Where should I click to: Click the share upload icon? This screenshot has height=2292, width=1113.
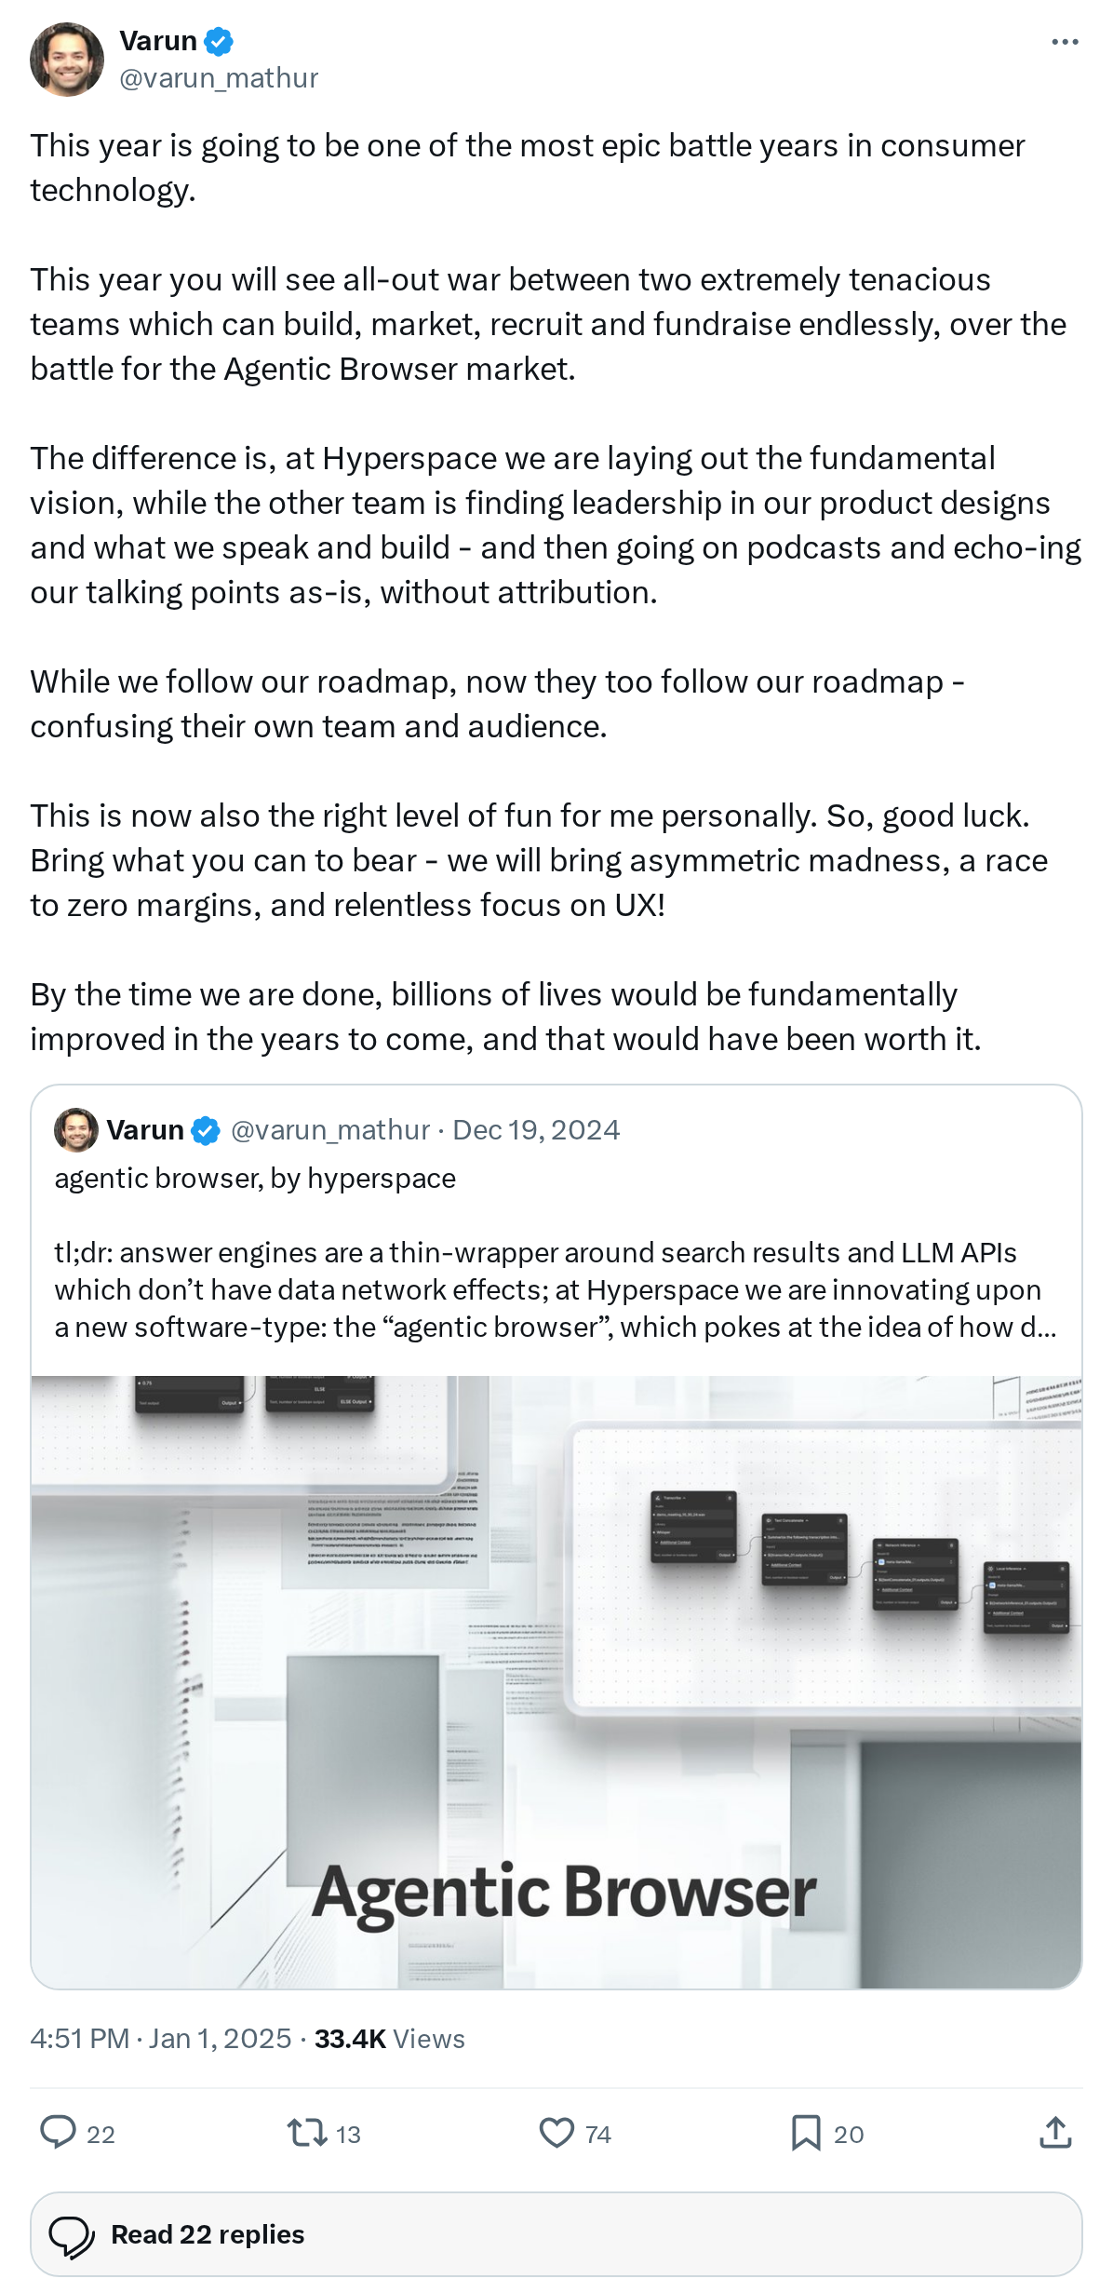click(1056, 2132)
